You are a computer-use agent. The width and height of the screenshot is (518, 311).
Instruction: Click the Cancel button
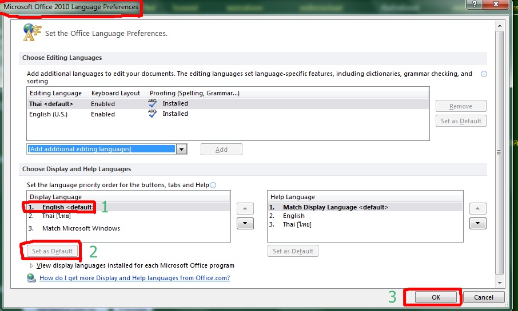[484, 297]
